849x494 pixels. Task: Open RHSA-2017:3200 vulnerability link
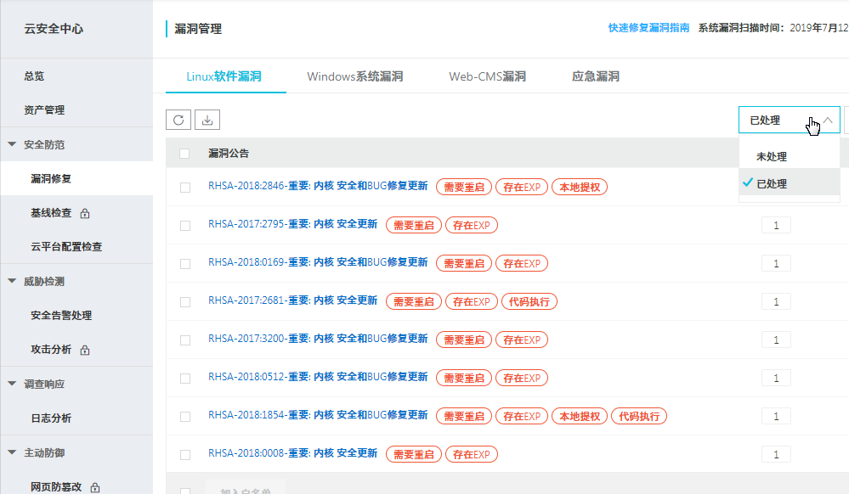tap(318, 339)
